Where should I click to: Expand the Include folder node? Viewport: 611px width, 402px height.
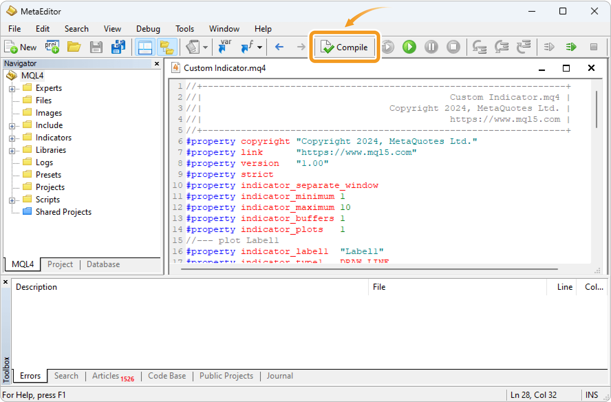[12, 126]
